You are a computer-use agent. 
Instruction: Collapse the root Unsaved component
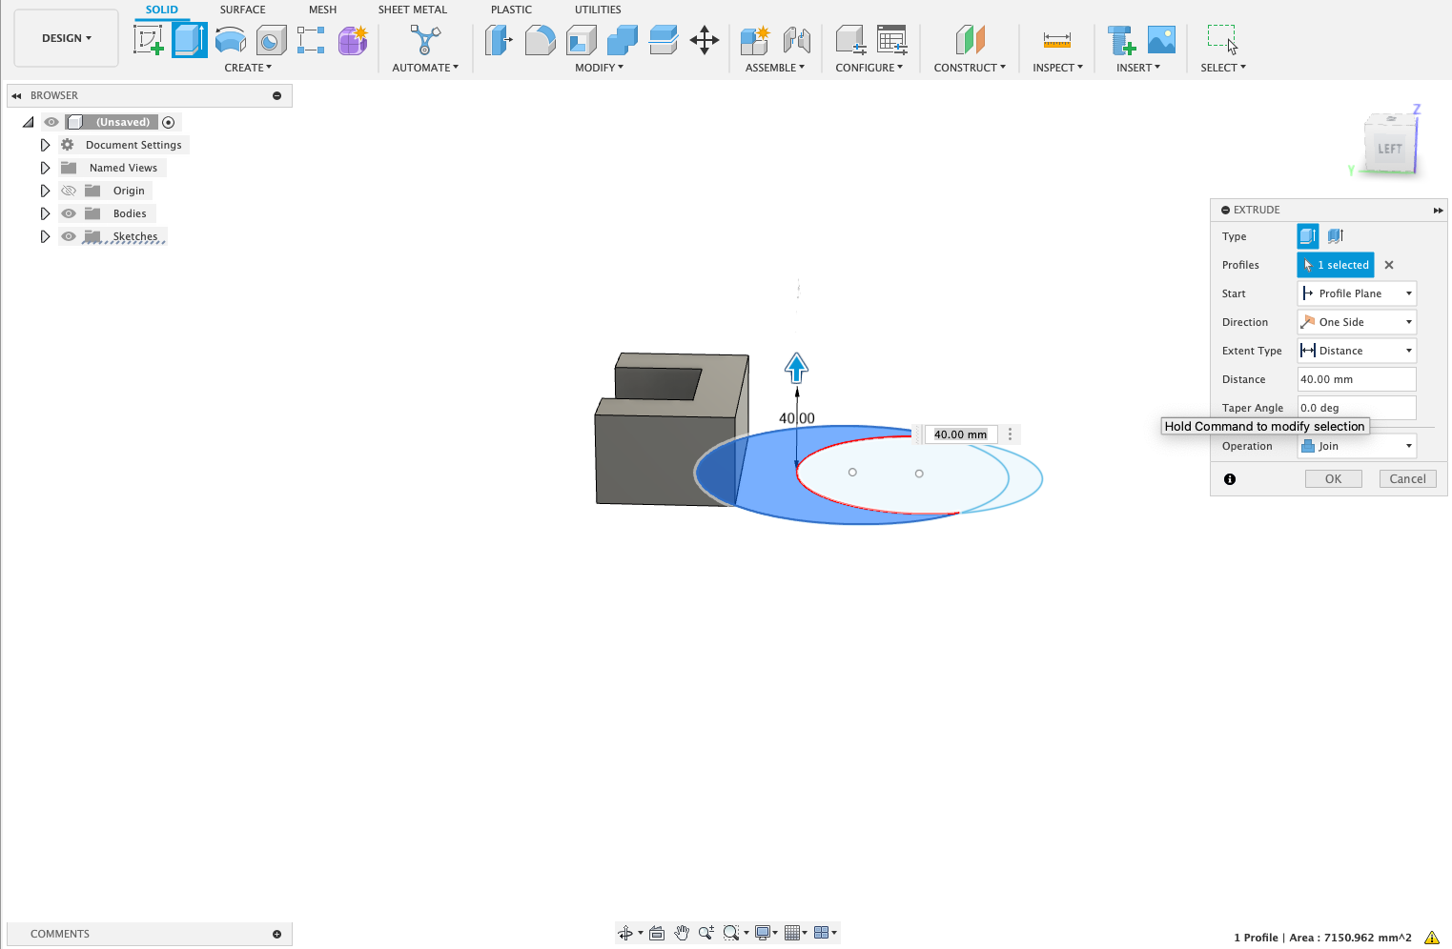pyautogui.click(x=29, y=122)
